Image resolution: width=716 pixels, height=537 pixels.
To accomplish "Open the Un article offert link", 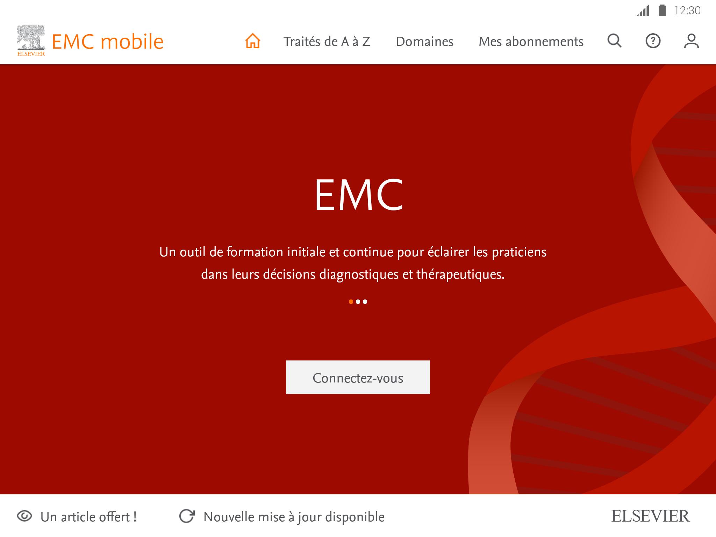I will [88, 517].
